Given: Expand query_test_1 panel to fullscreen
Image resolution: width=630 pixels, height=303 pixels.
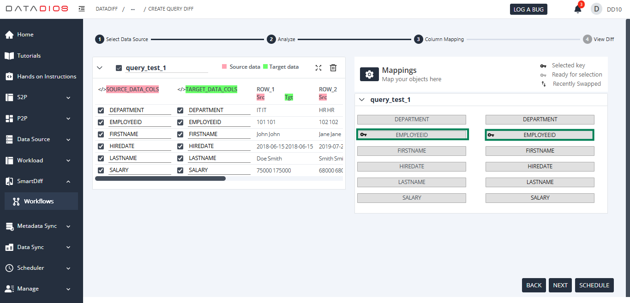Looking at the screenshot, I should click(x=318, y=68).
